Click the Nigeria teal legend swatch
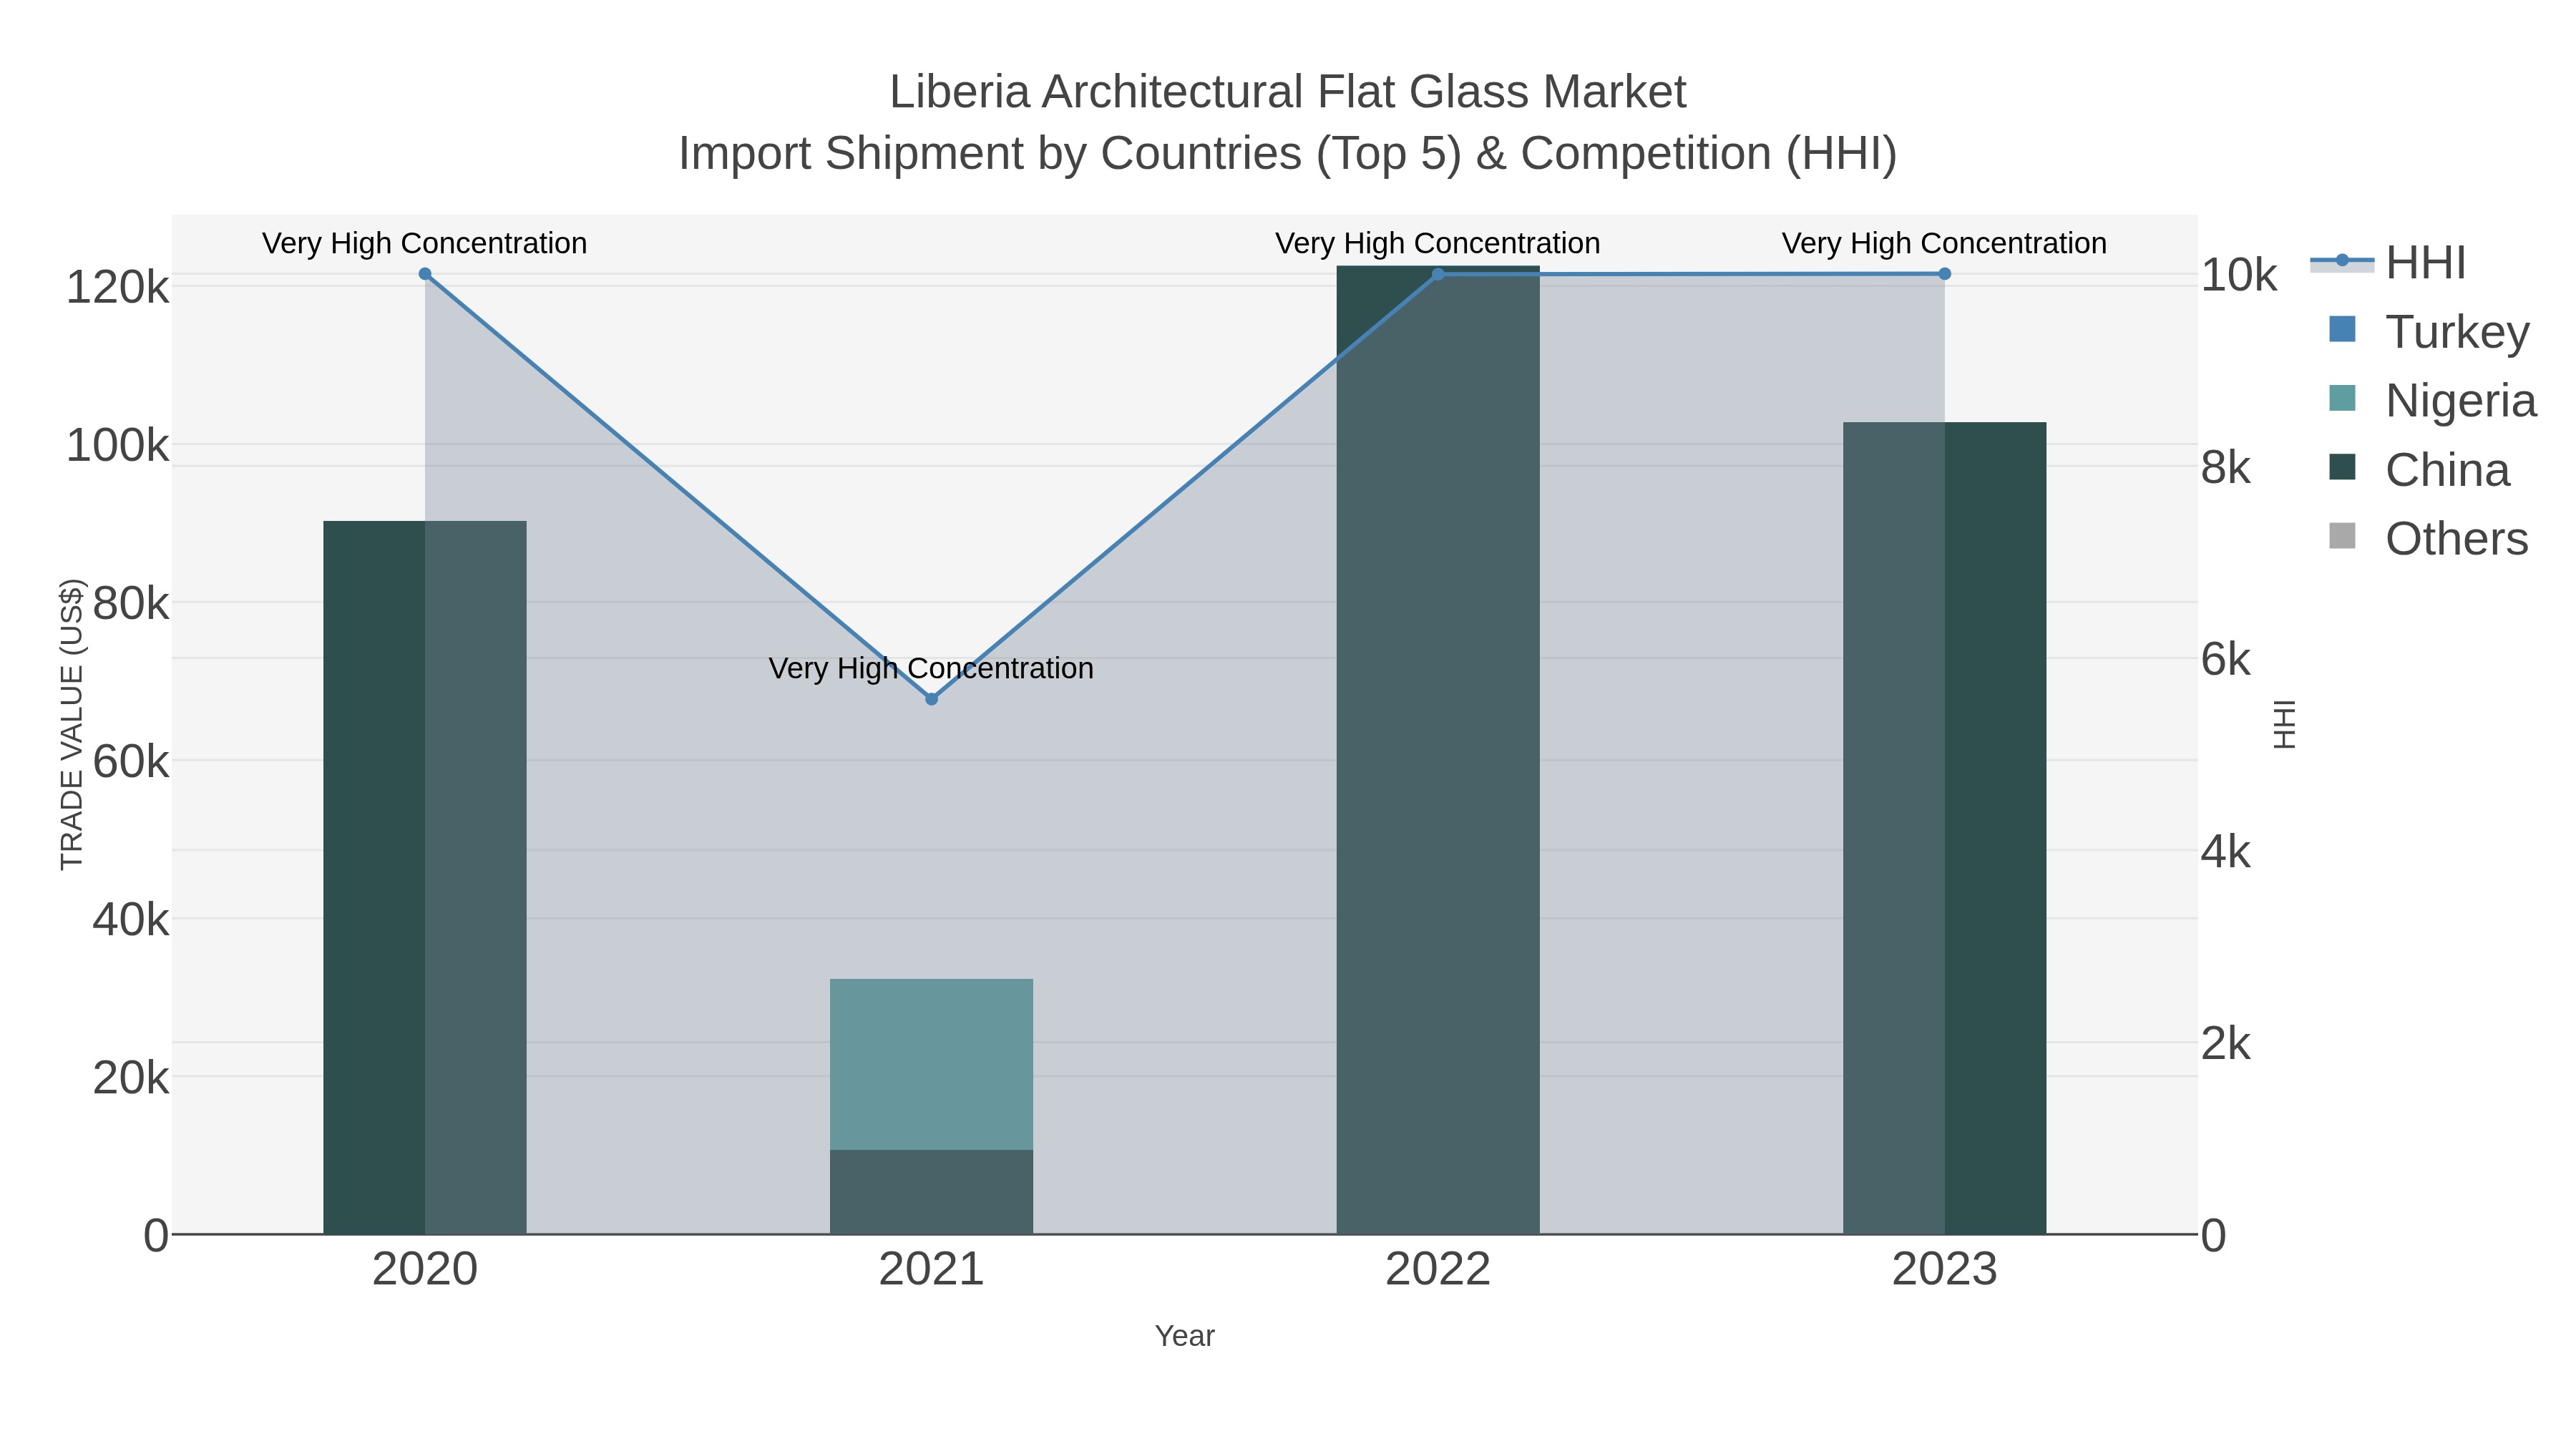The height and width of the screenshot is (1449, 2576). click(2342, 398)
